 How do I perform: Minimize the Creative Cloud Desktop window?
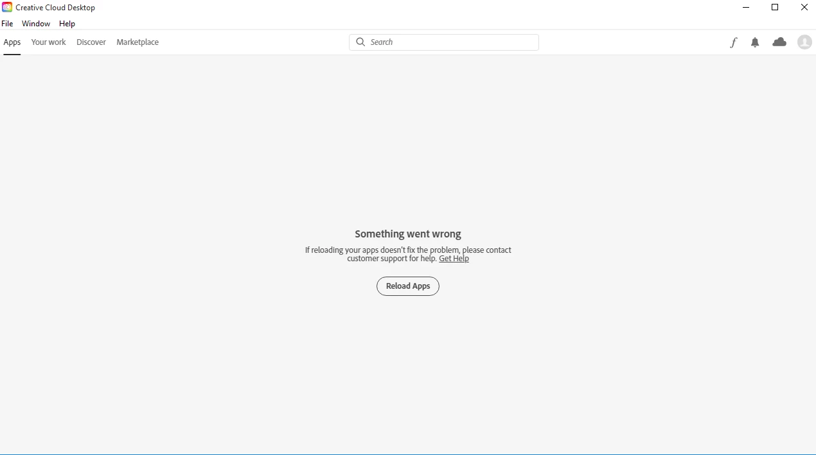pos(746,8)
